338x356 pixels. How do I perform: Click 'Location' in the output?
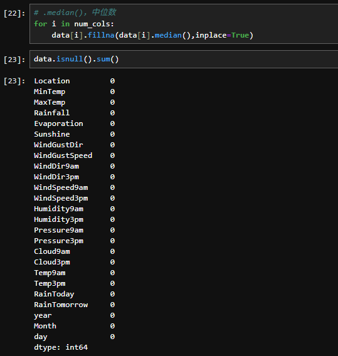tap(52, 81)
